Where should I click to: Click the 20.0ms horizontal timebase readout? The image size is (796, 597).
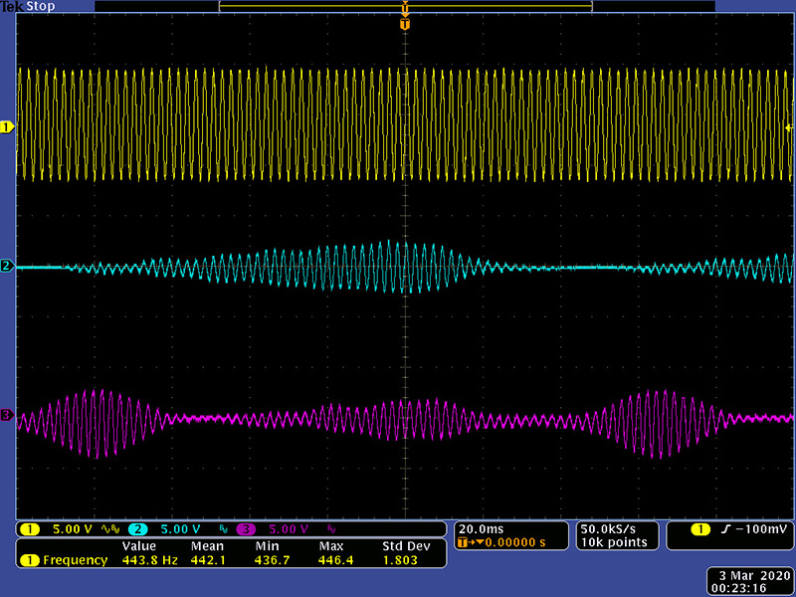[480, 527]
